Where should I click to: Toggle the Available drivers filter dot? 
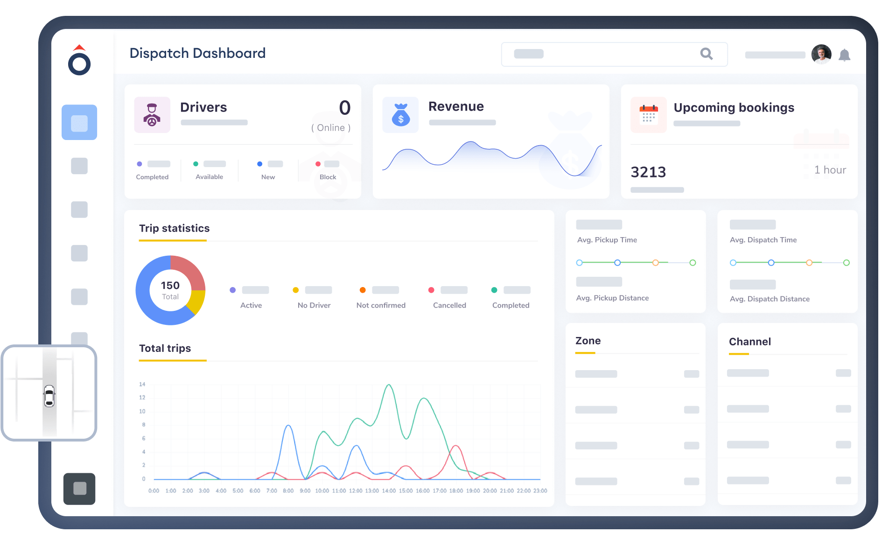click(196, 164)
